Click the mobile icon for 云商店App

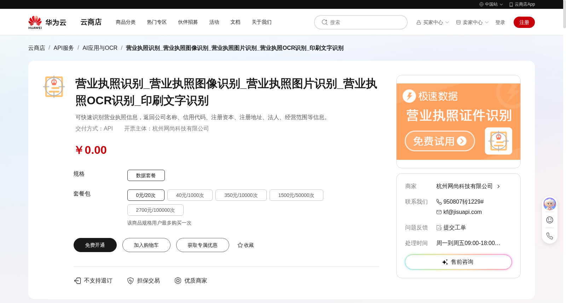pyautogui.click(x=511, y=4)
